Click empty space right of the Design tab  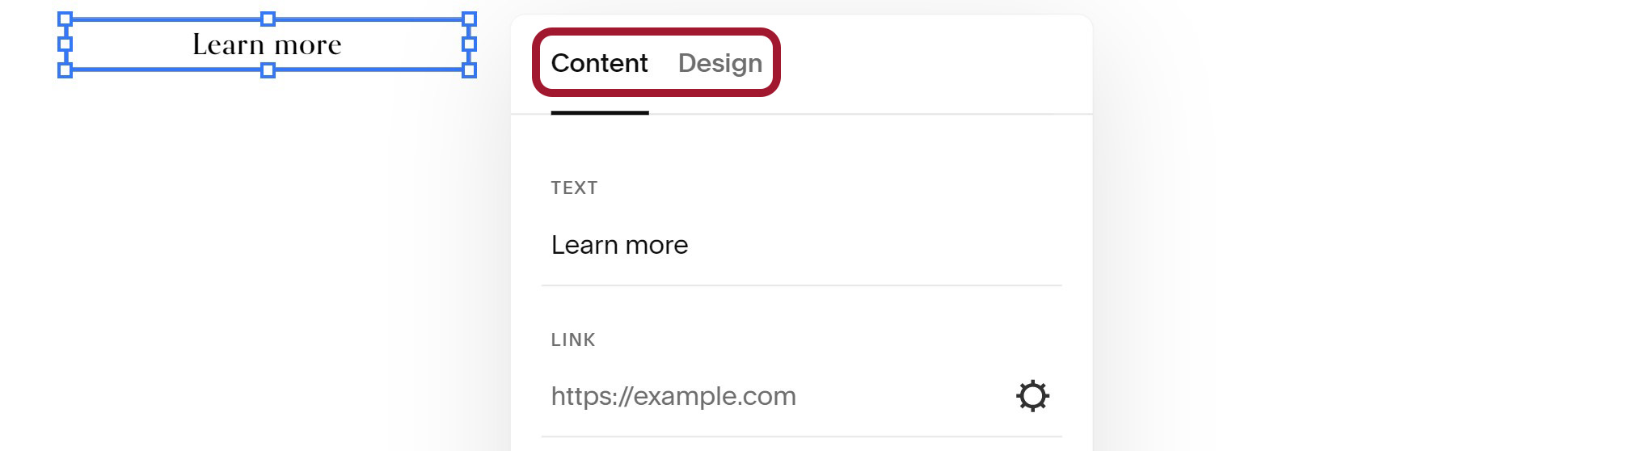point(930,63)
